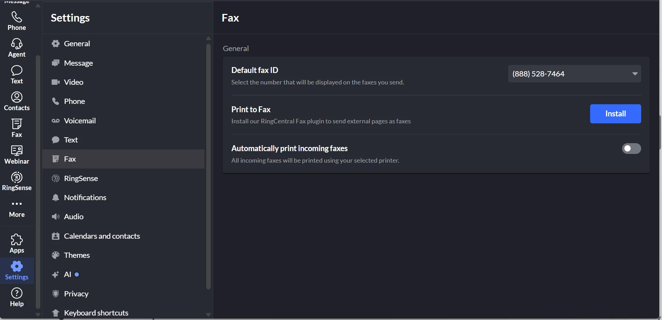Open the Audio settings category

(x=74, y=216)
